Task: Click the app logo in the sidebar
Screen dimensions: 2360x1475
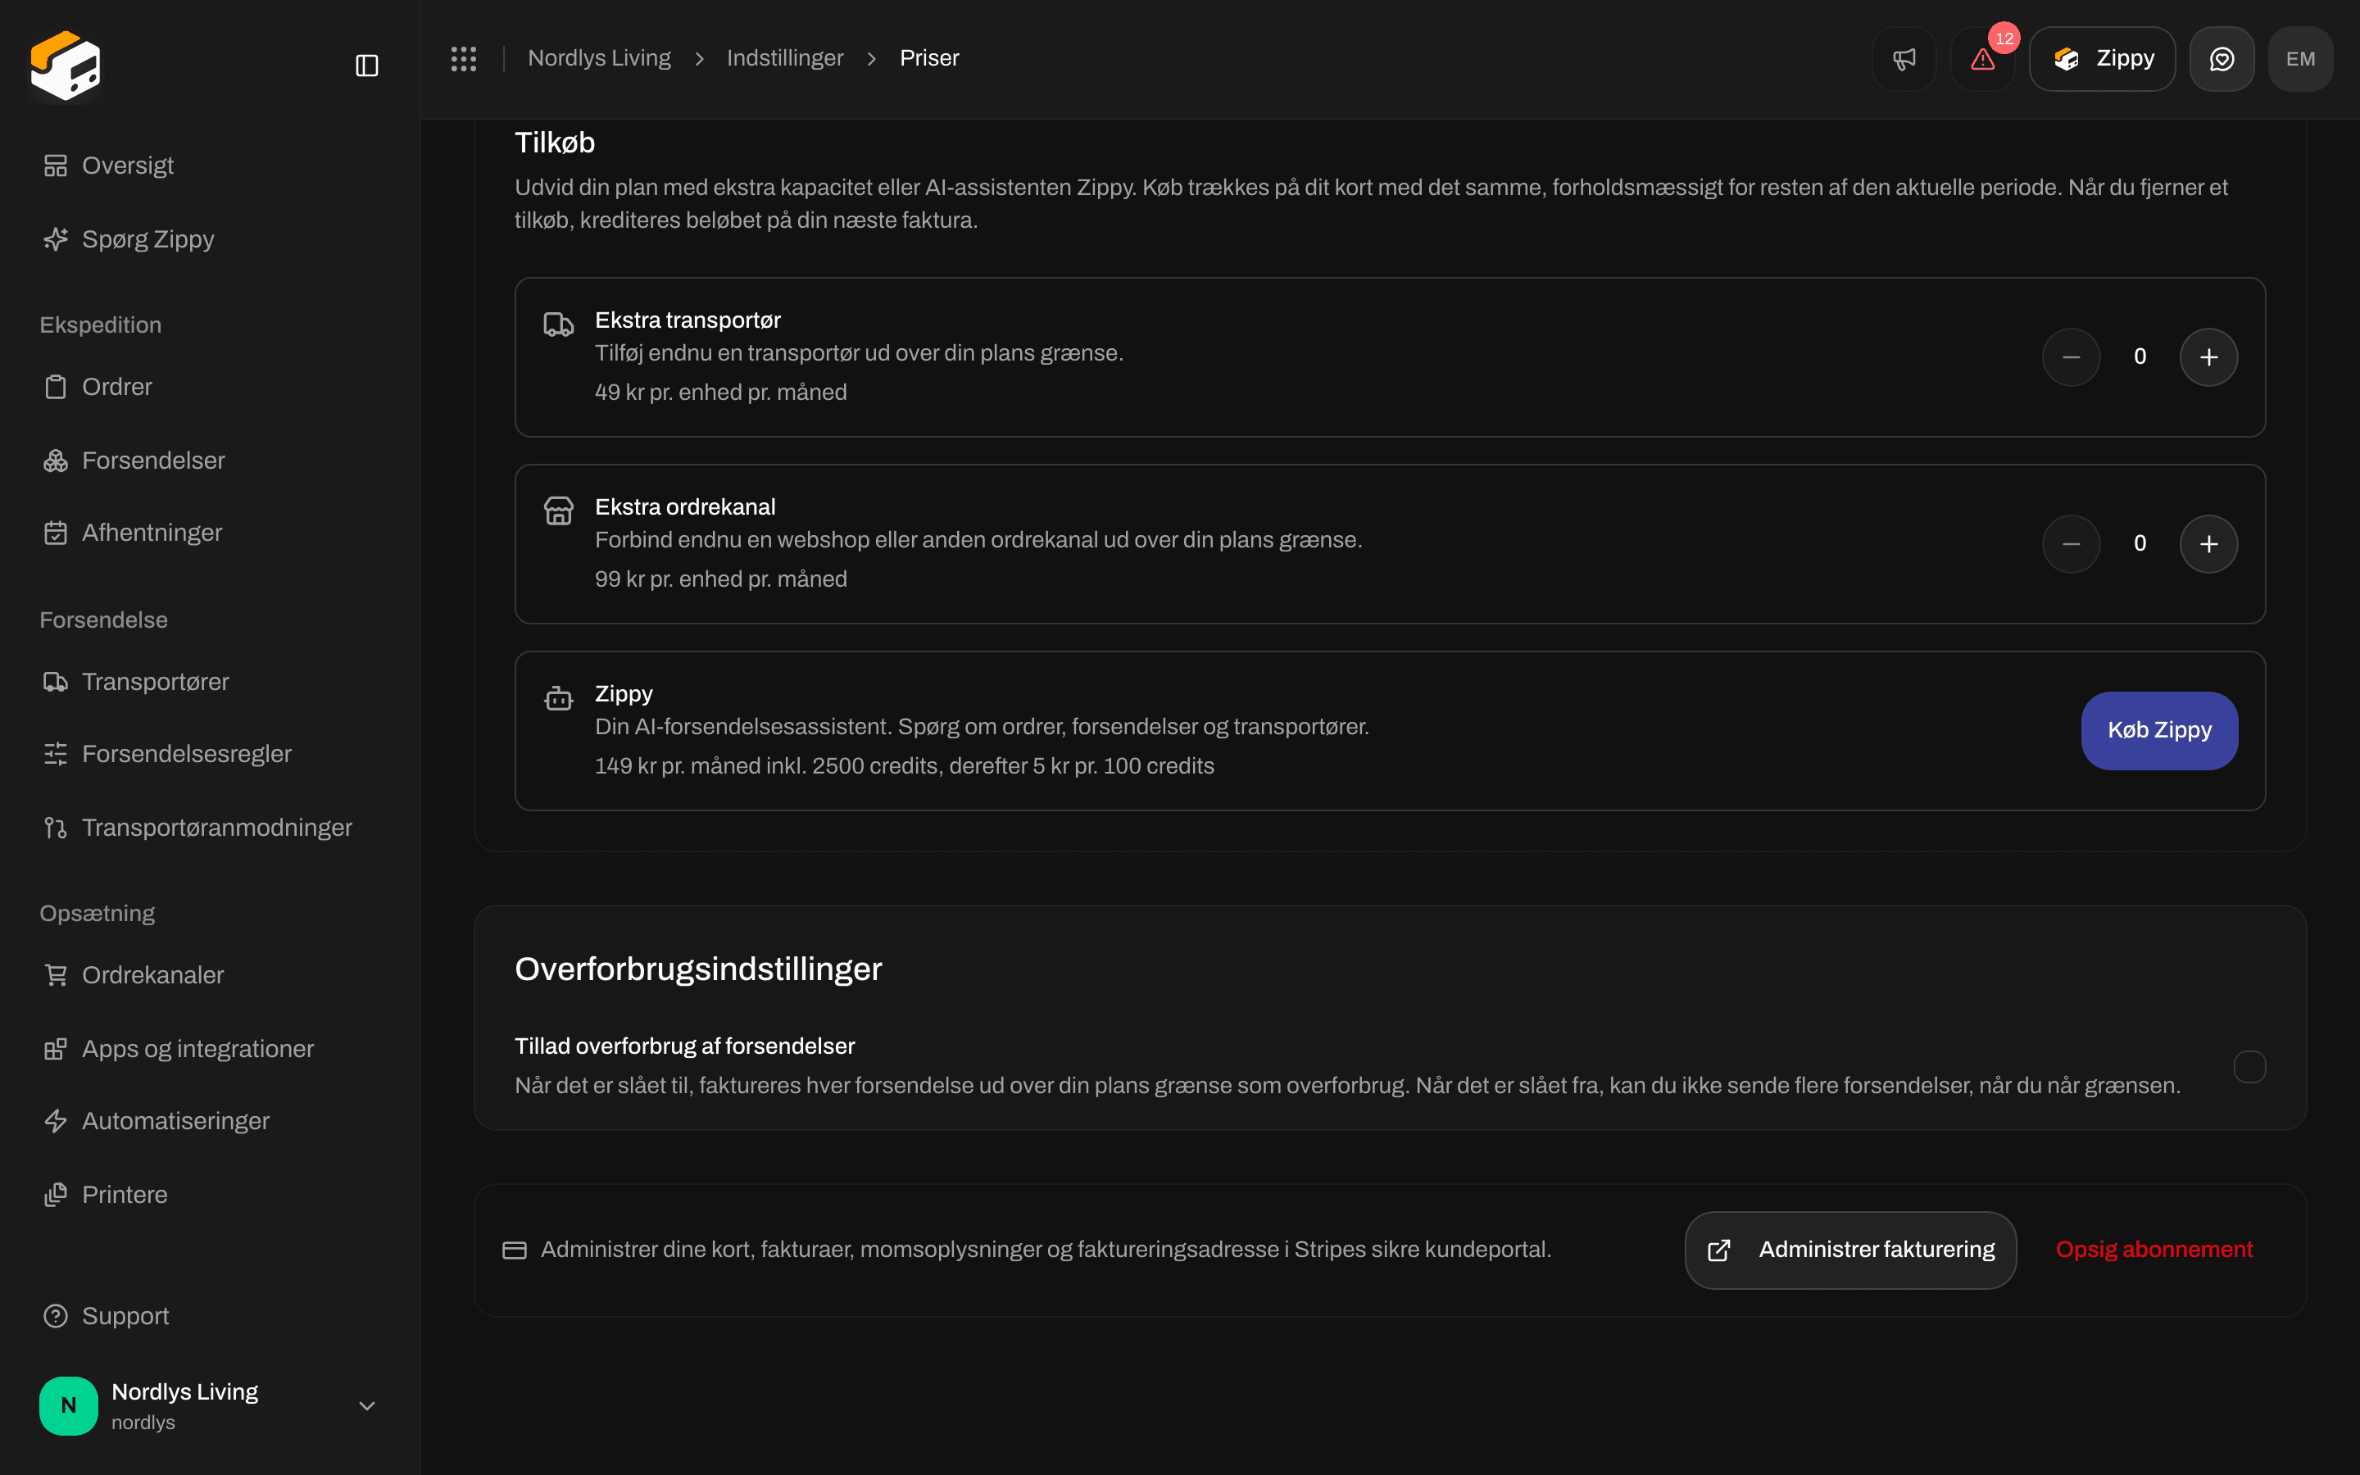Action: 66,66
